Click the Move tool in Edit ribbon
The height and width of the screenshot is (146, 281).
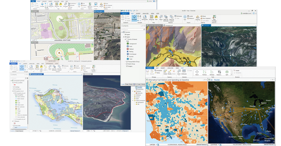pos(197,73)
